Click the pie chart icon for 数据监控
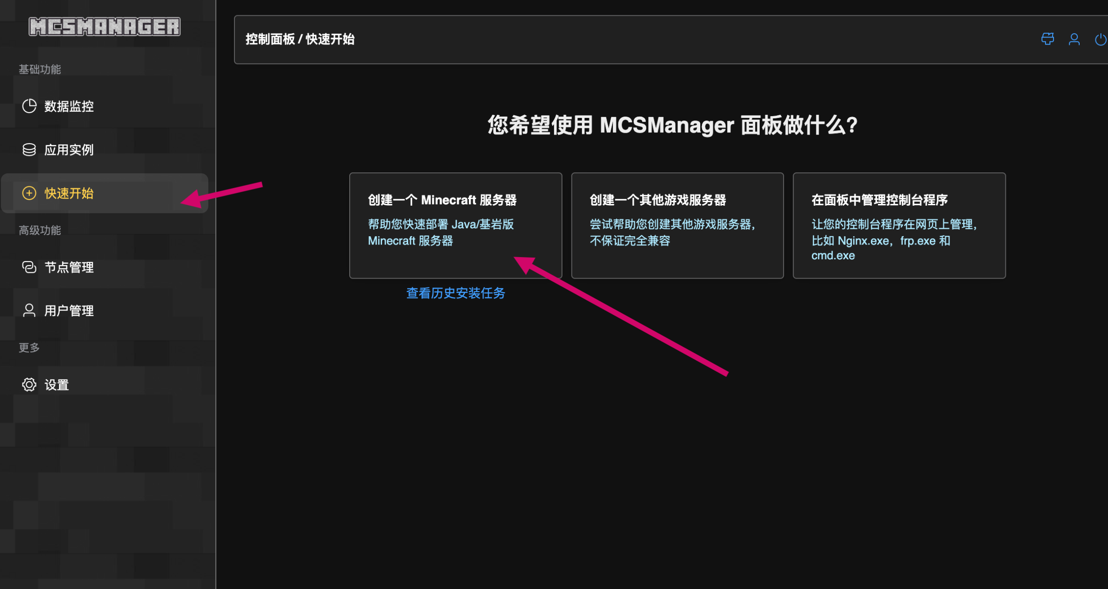 click(29, 106)
